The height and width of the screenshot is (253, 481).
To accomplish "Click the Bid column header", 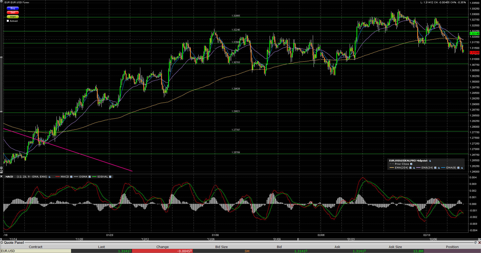I will (279, 247).
